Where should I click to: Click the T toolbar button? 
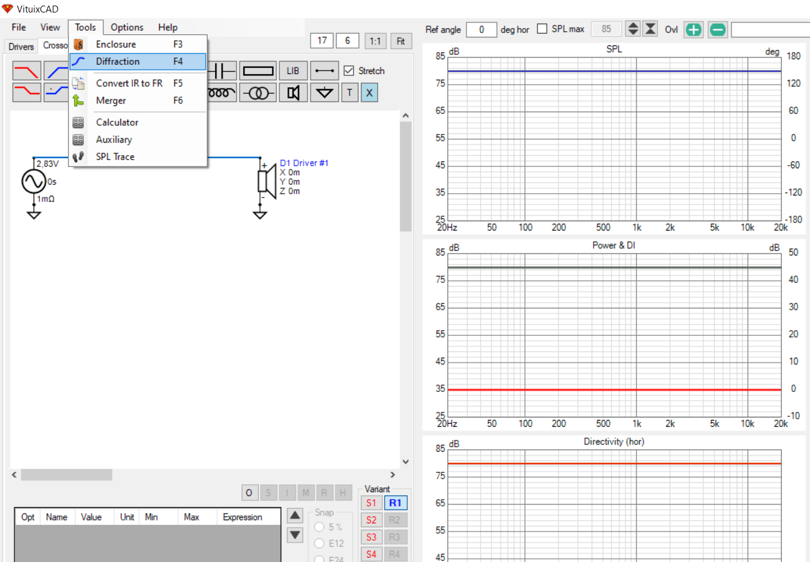click(x=349, y=93)
